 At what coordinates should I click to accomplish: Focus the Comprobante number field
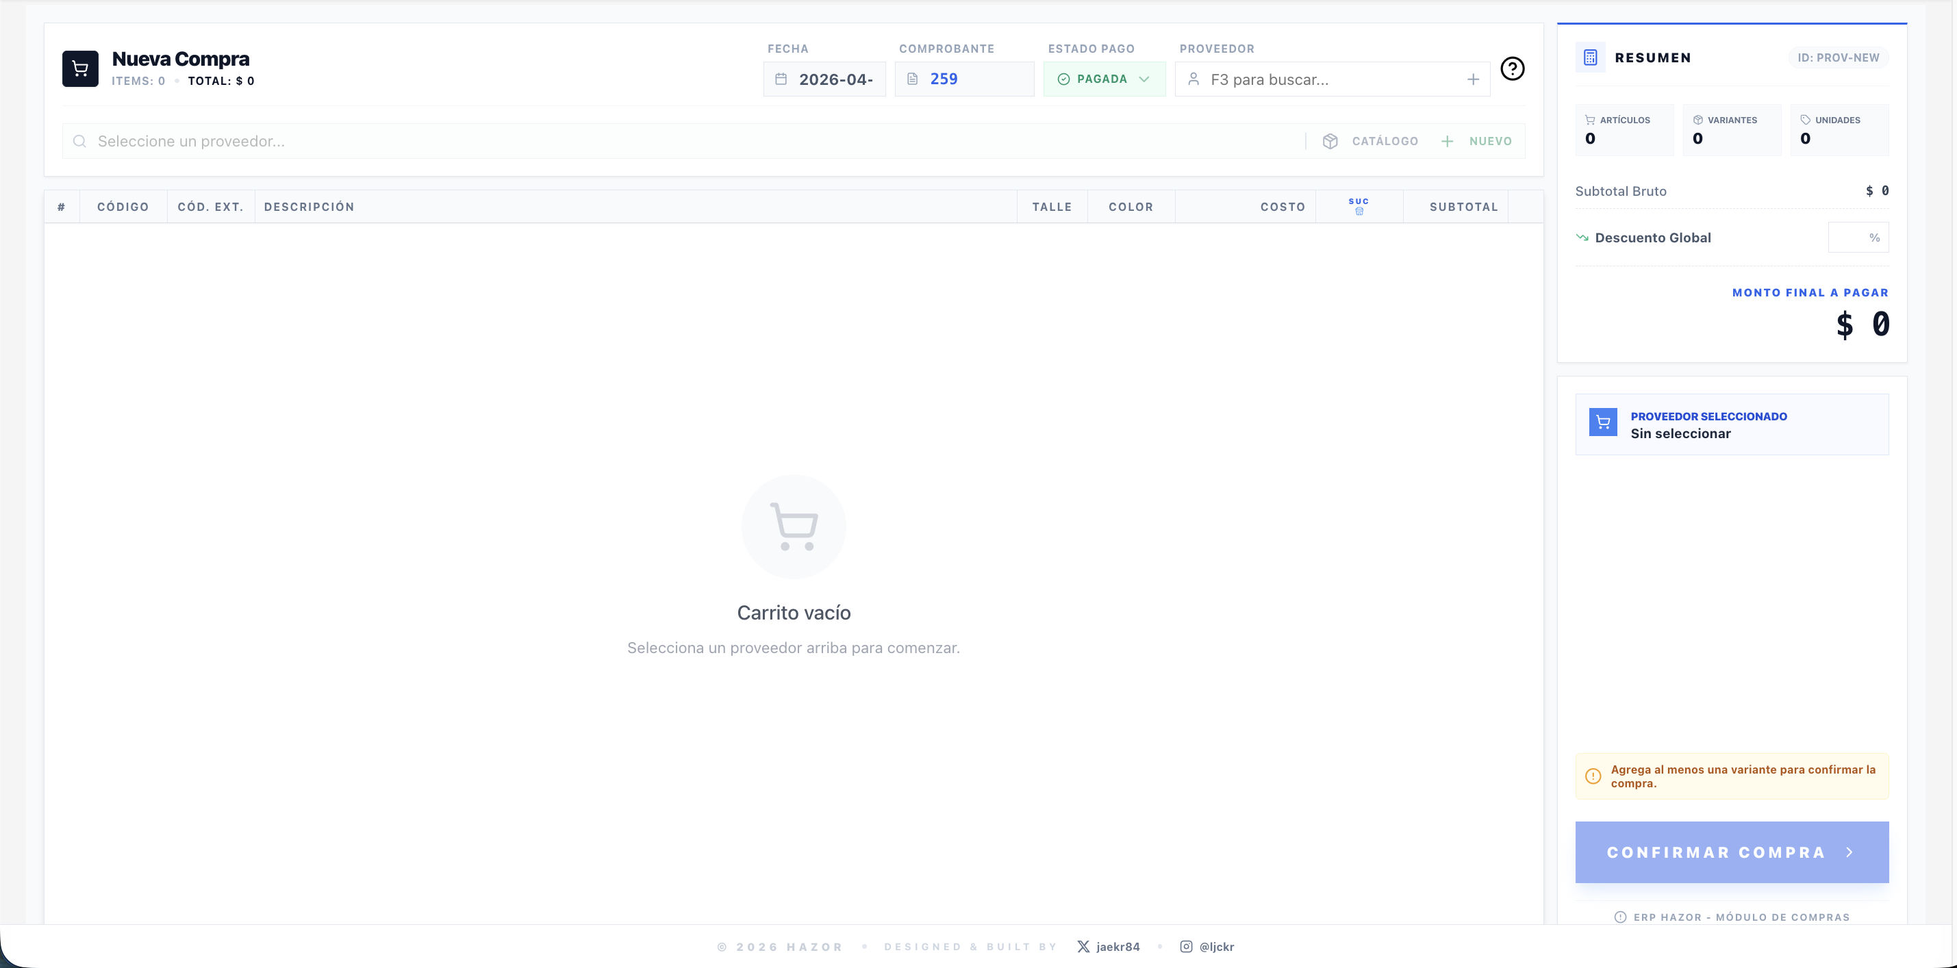pos(965,79)
